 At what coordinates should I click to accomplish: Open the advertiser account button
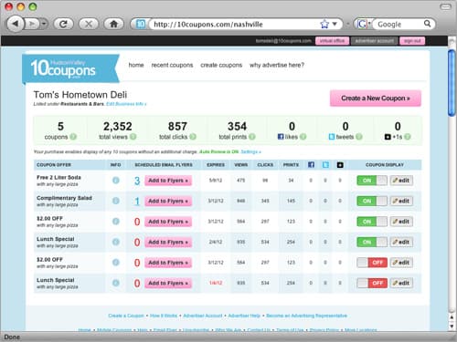pos(375,41)
